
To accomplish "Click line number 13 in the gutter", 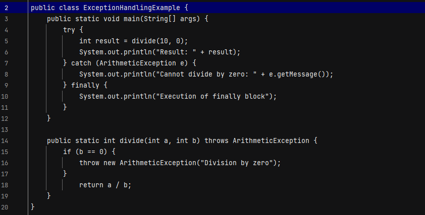I will pyautogui.click(x=5, y=130).
